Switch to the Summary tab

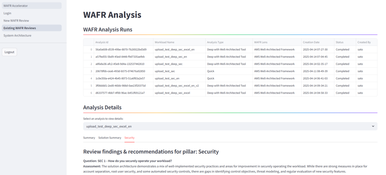(x=89, y=138)
